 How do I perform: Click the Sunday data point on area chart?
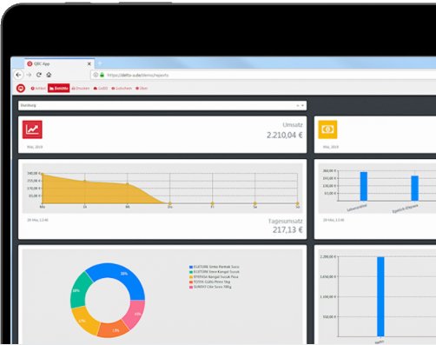point(298,203)
